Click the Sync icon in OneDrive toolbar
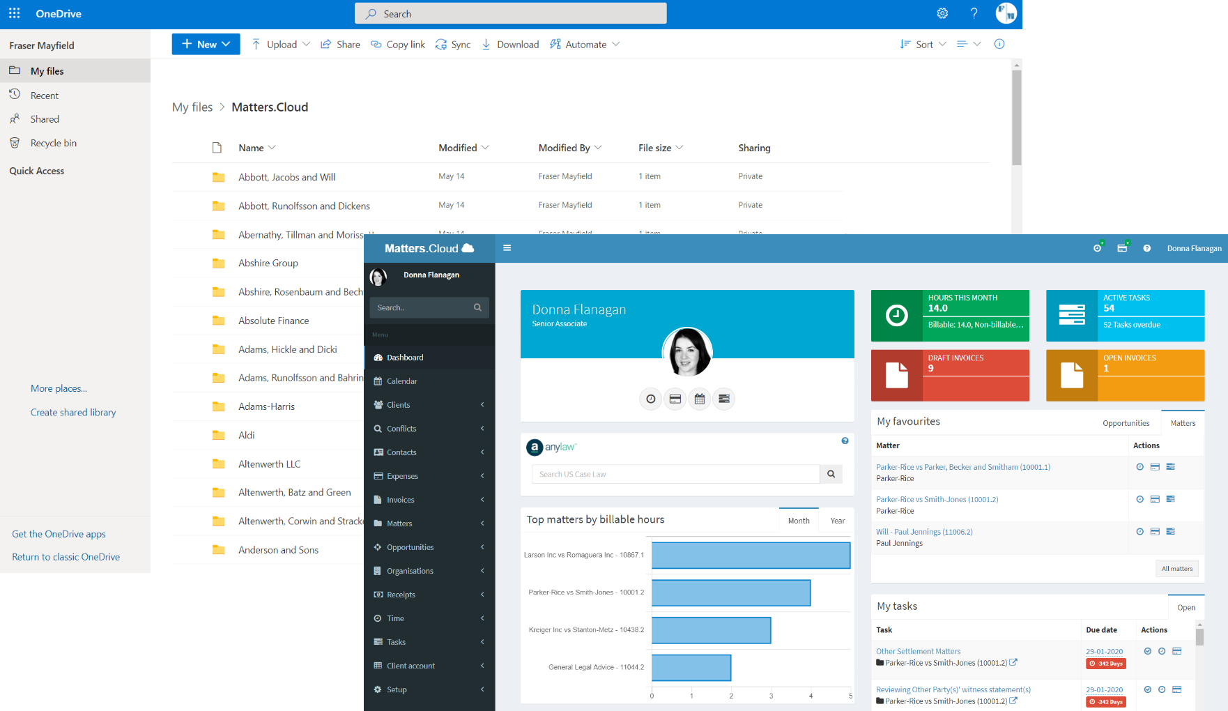Screen dimensions: 1228x711 (x=441, y=44)
